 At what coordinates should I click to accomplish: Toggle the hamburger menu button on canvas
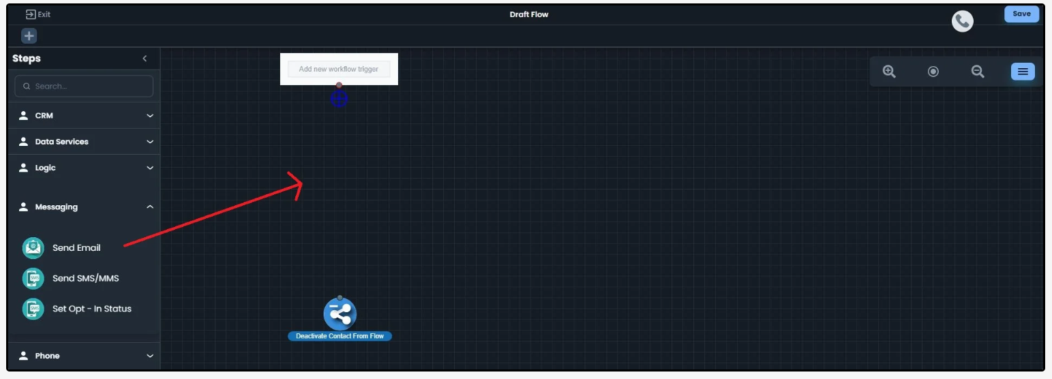[1023, 72]
